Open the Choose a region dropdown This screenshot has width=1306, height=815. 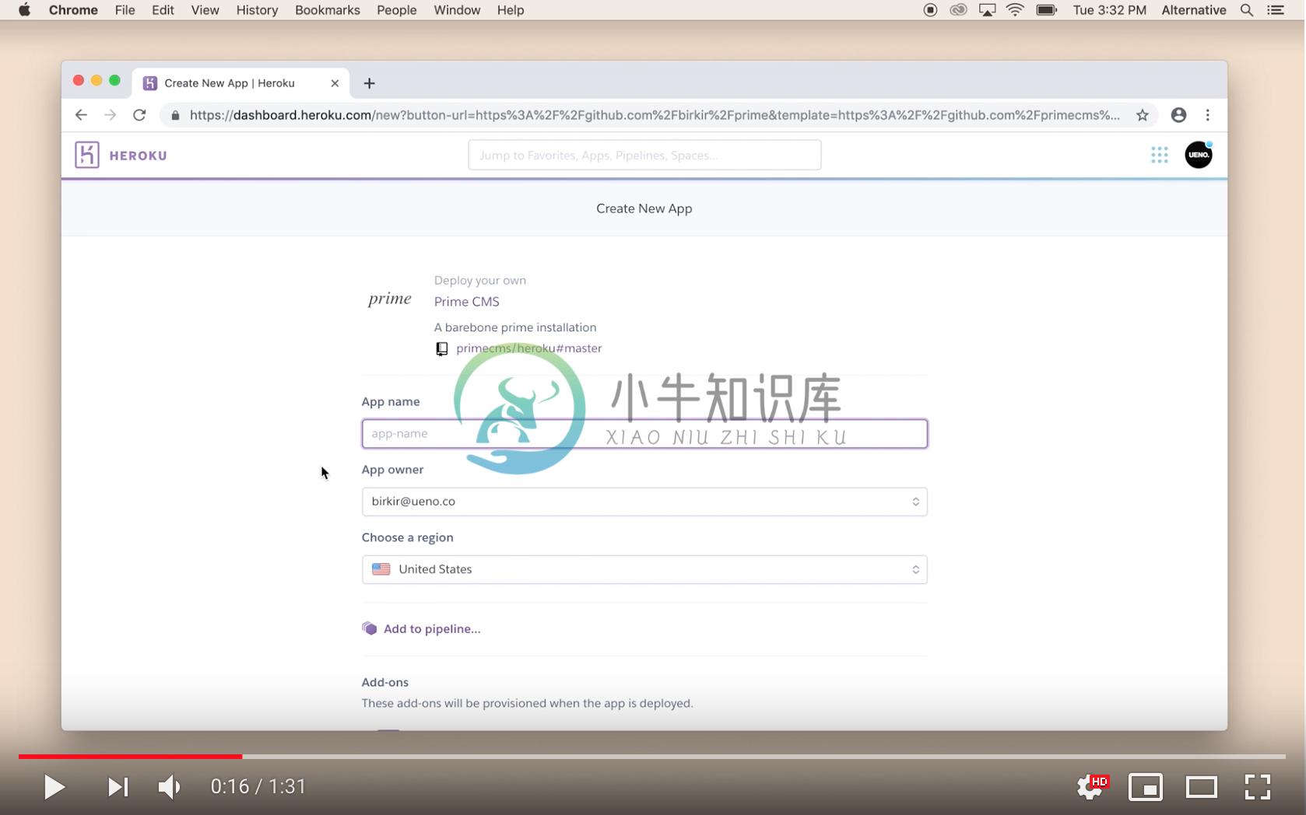[644, 569]
